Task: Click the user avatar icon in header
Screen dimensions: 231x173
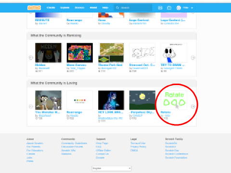Action: click(x=179, y=8)
